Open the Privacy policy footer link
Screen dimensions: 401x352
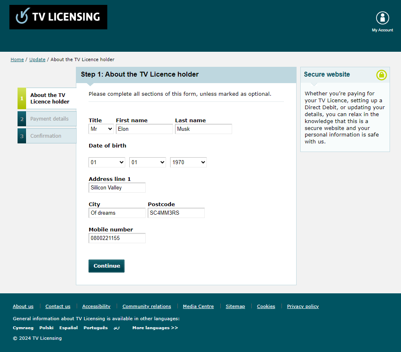click(303, 306)
